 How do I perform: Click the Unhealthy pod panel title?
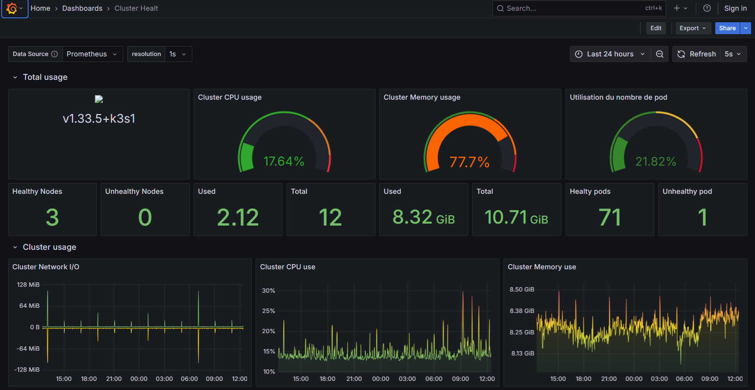coord(687,191)
